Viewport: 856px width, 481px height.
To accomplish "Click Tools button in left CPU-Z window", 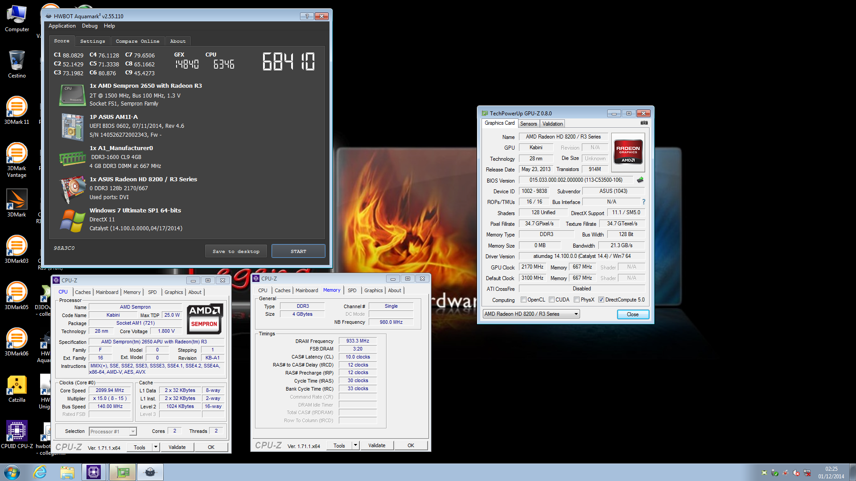I will point(140,447).
